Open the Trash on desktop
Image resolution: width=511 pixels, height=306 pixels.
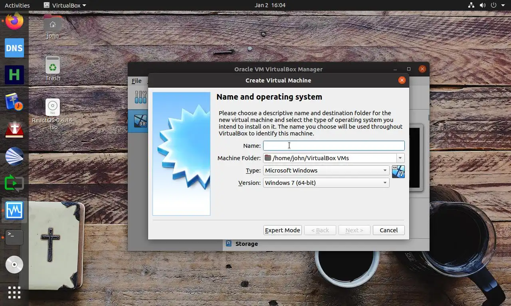[53, 69]
